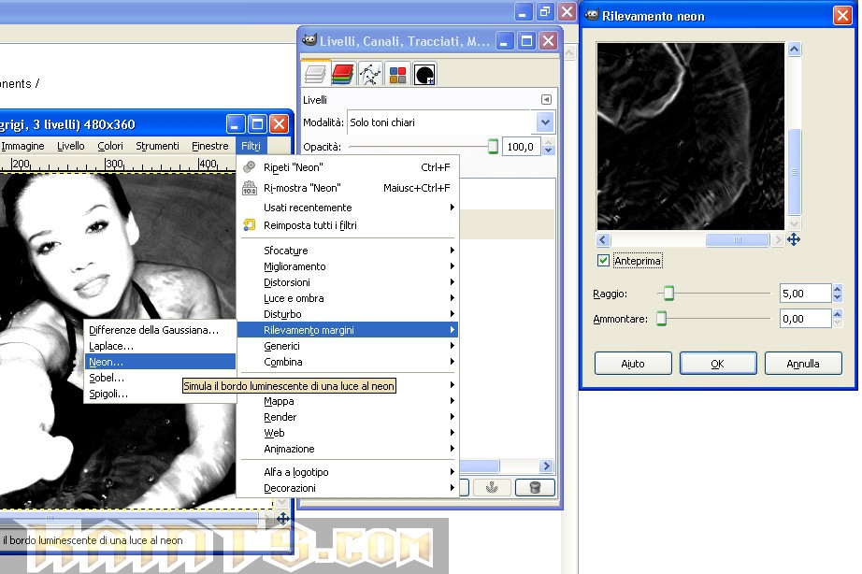The image size is (862, 574).
Task: Click the Raggio value field
Action: pos(805,294)
